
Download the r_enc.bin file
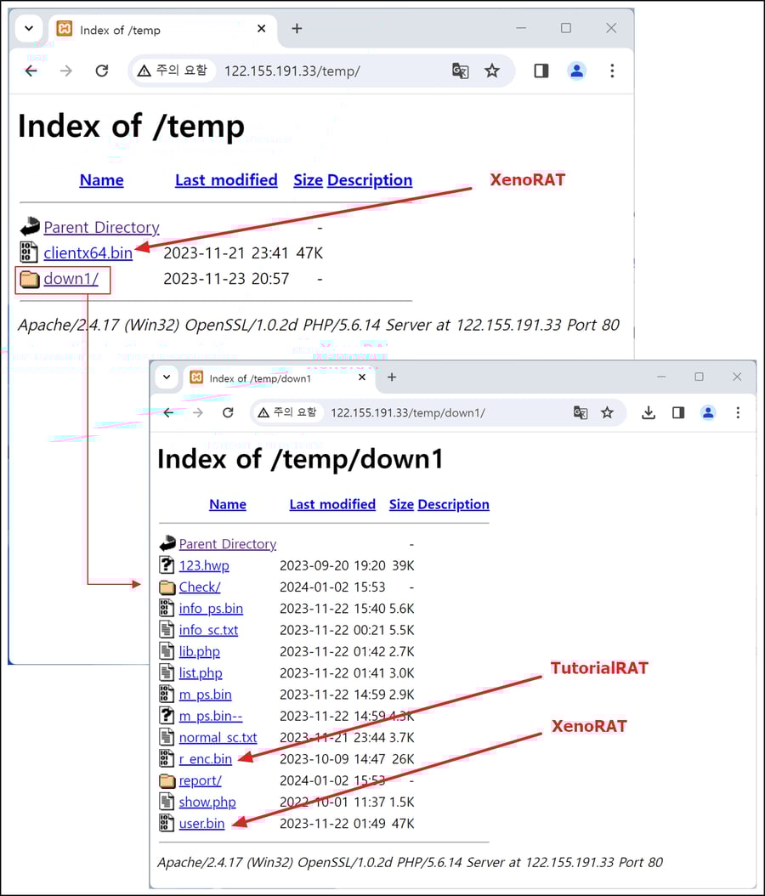(205, 759)
